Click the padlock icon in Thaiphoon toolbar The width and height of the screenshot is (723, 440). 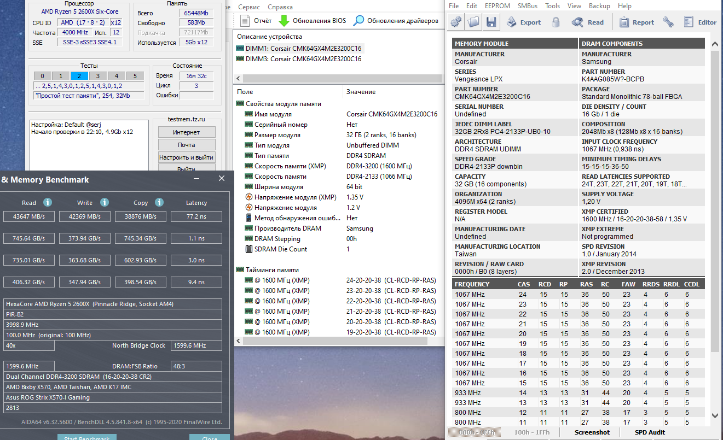[x=556, y=22]
